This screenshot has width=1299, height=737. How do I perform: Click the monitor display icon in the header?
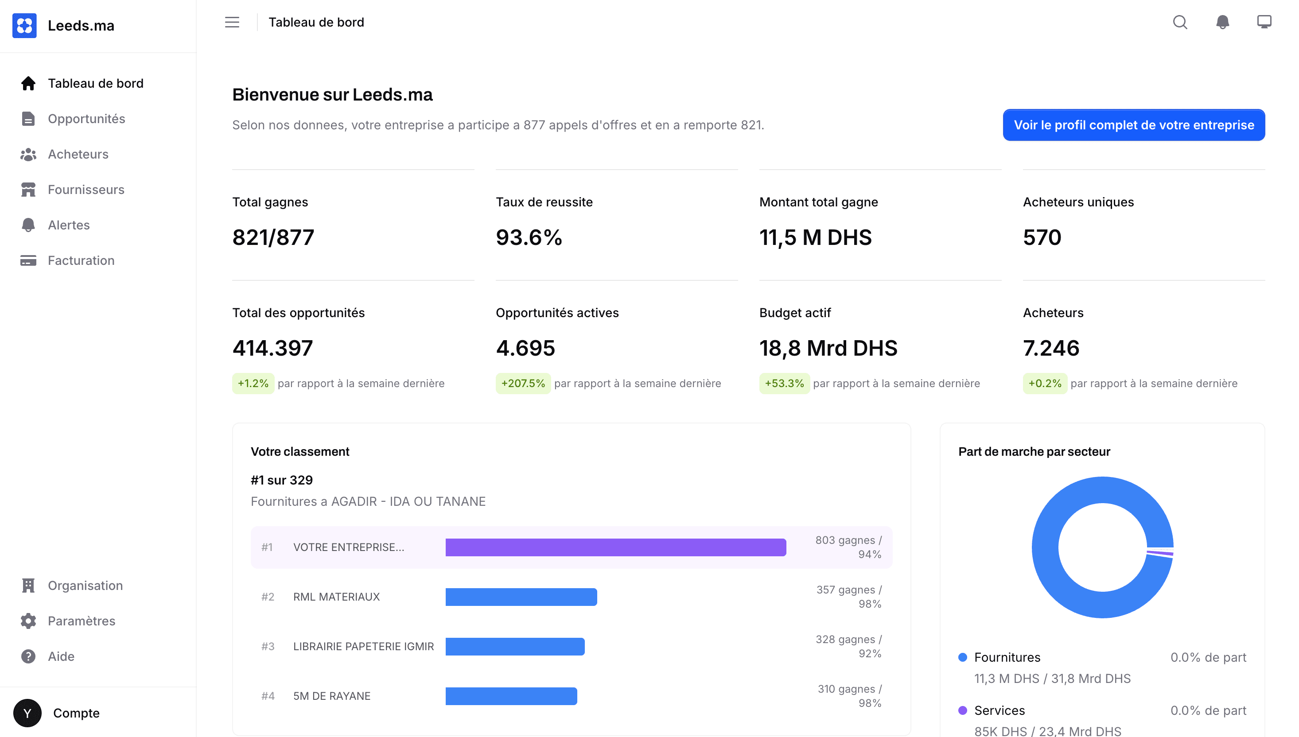(1264, 22)
